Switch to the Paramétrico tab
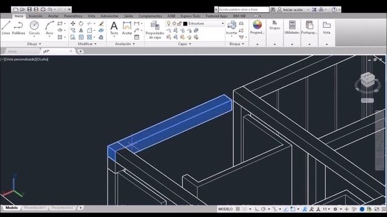Viewport: 387px width, 217px height. 73,16
